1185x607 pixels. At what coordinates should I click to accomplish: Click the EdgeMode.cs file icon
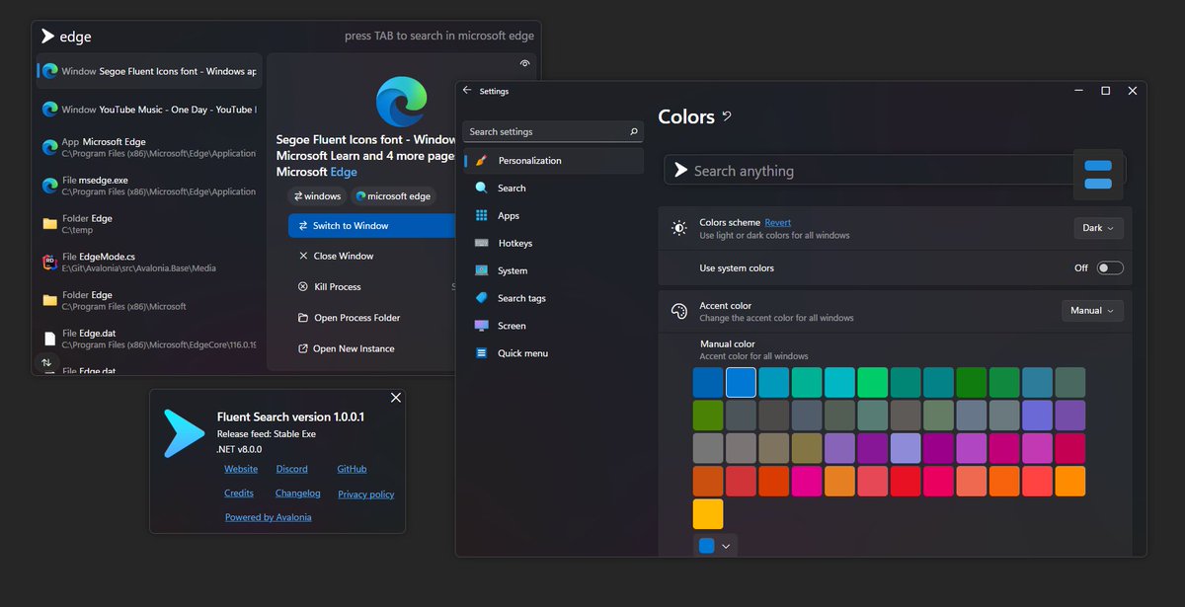49,262
